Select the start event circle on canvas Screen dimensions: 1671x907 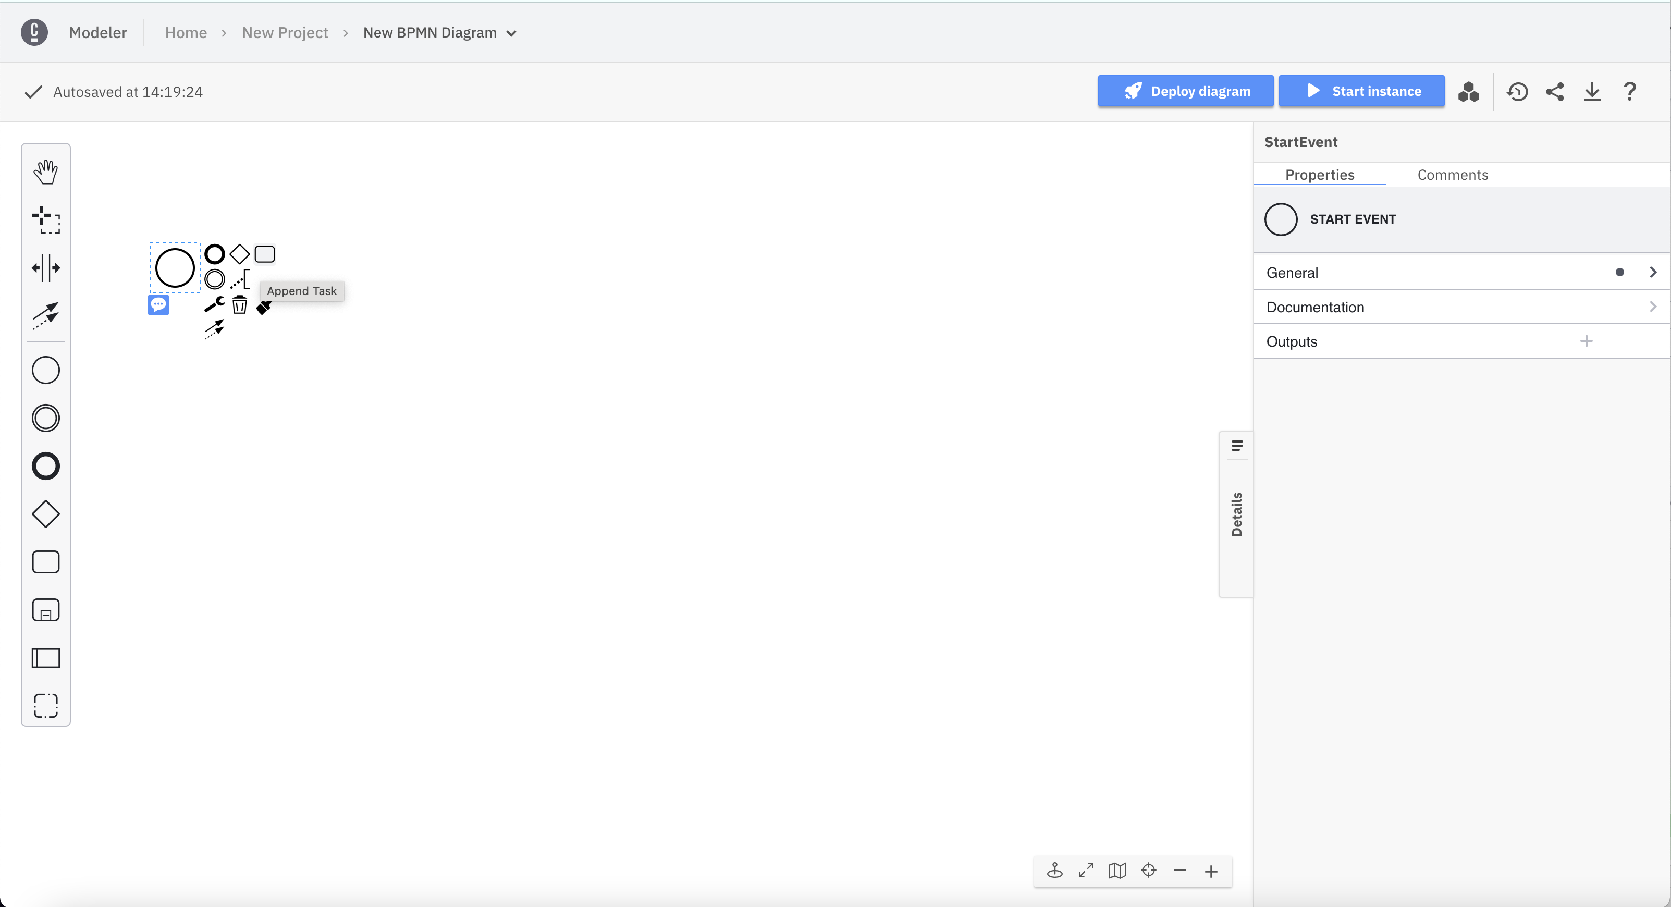pos(175,267)
